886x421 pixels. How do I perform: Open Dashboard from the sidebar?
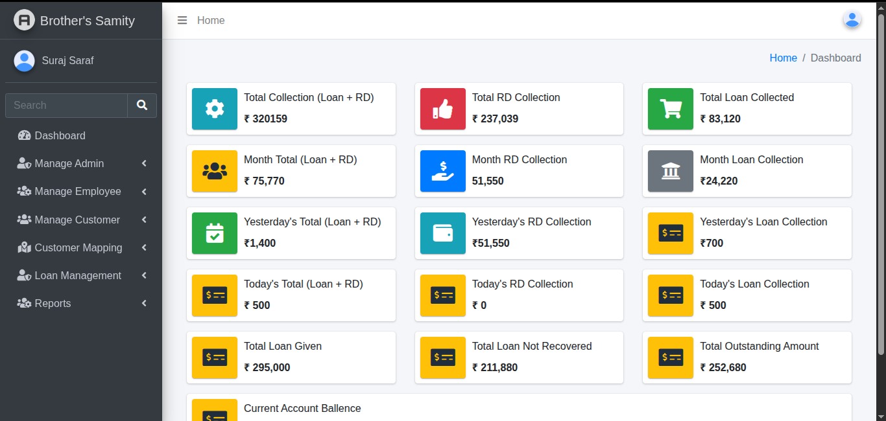(60, 136)
